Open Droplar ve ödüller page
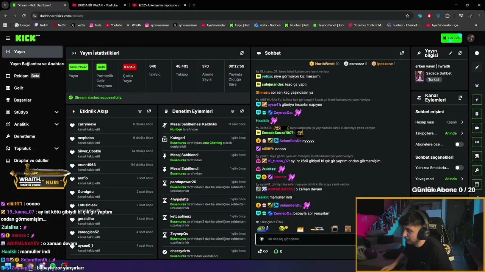The image size is (485, 272). 31,161
